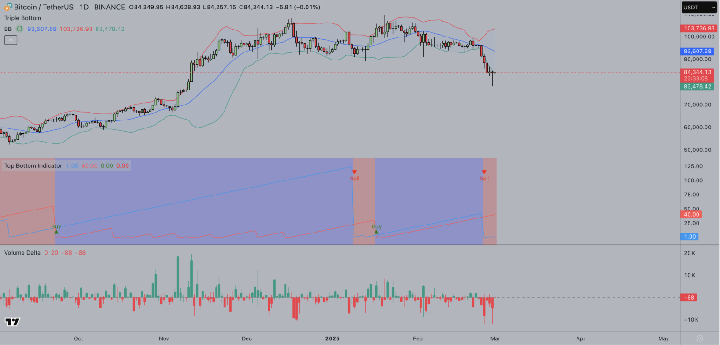Open the 1D timeframe selector

point(85,7)
